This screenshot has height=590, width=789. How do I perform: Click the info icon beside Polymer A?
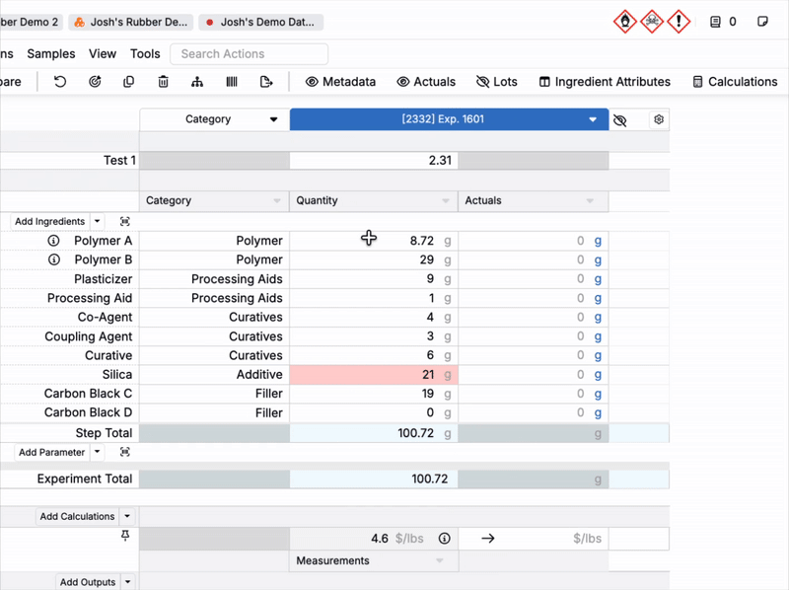(54, 241)
